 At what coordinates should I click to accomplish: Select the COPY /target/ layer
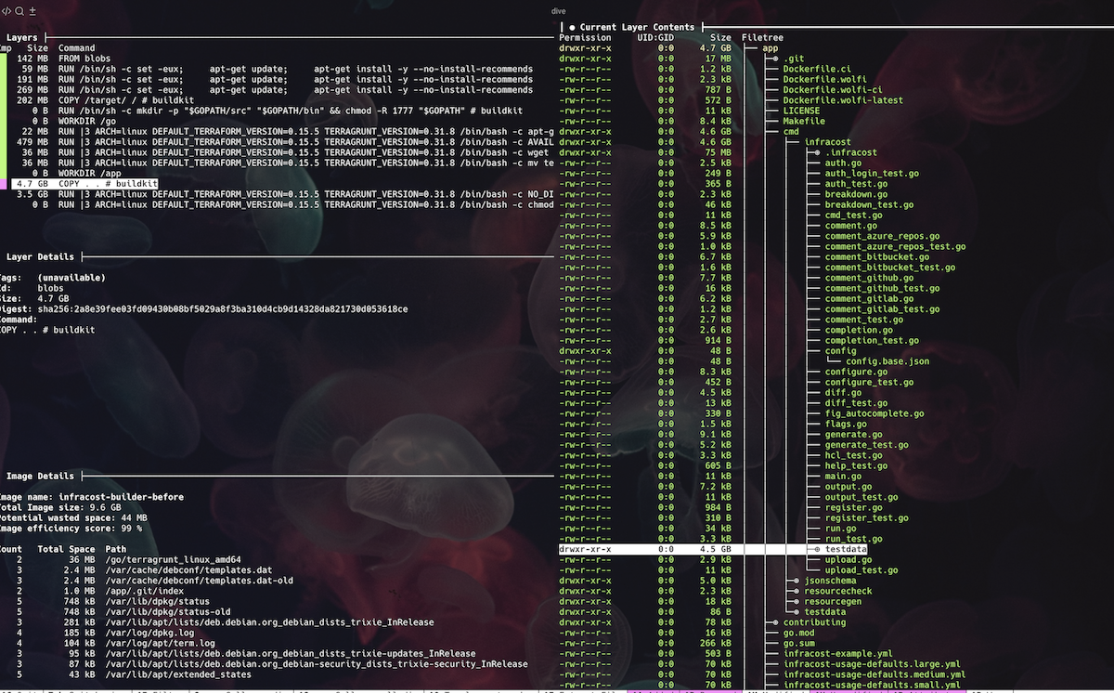pos(278,100)
